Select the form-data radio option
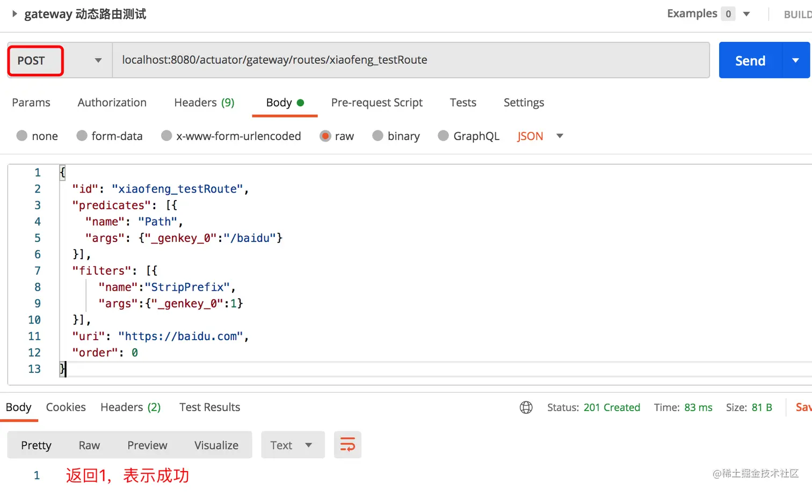This screenshot has height=492, width=812. coord(82,136)
